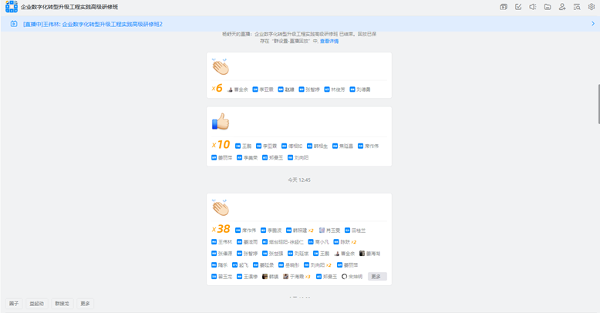Open group settings gear icon
Viewport: 600px width, 313px height.
(x=592, y=7)
